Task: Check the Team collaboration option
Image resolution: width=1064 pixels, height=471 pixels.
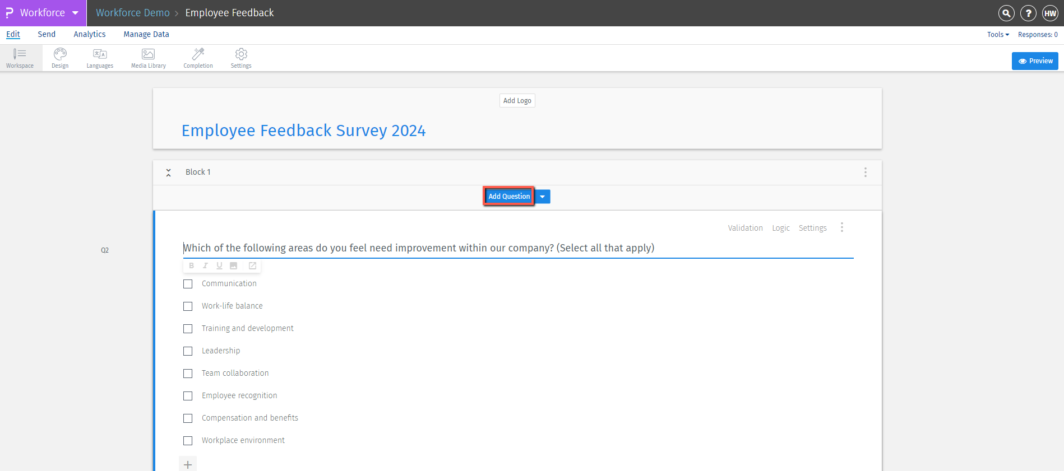Action: click(188, 374)
